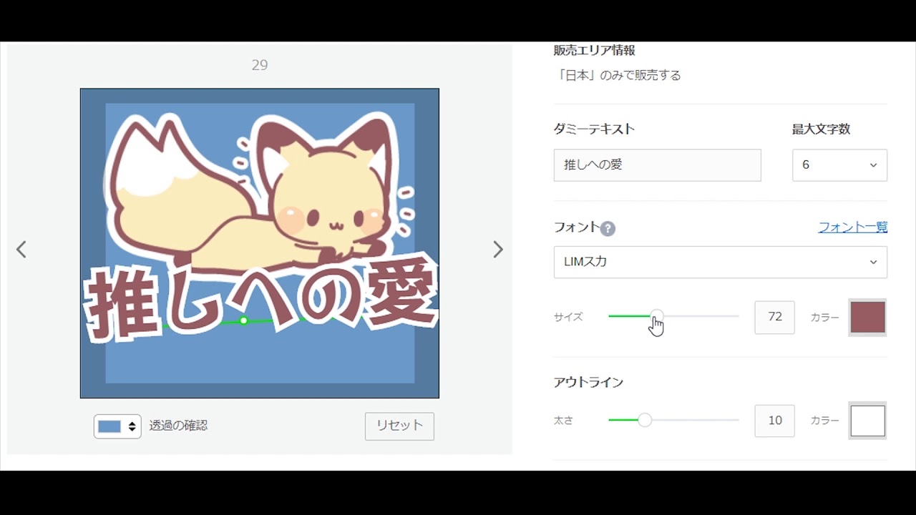Go to the next sticker image arrow
916x515 pixels.
click(x=498, y=249)
